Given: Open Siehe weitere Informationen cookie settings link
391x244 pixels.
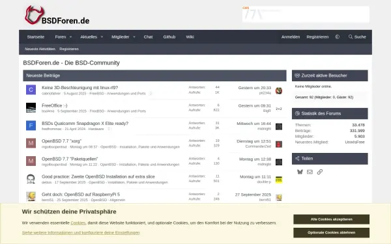Looking at the screenshot, I should click(81, 232).
